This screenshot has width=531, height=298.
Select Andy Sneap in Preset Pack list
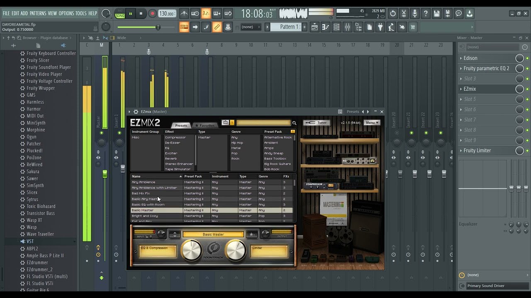(x=274, y=153)
